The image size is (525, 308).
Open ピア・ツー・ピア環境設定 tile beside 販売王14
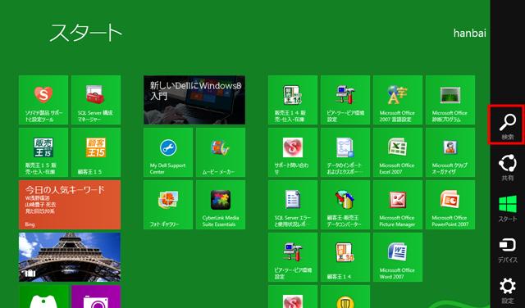tap(345, 100)
